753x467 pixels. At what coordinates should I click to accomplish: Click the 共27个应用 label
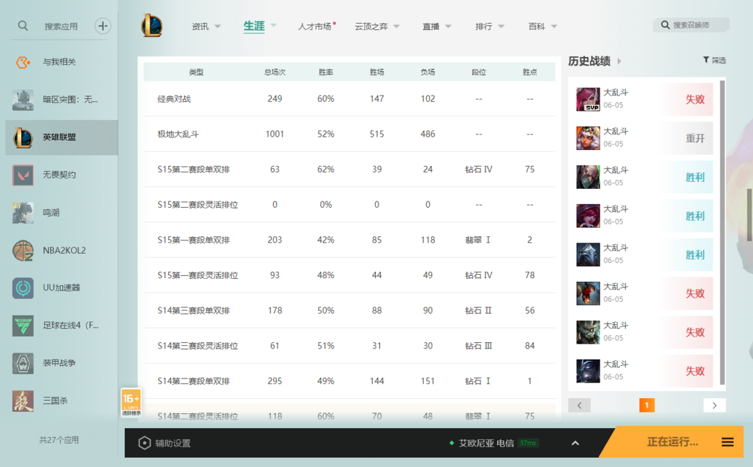click(59, 440)
